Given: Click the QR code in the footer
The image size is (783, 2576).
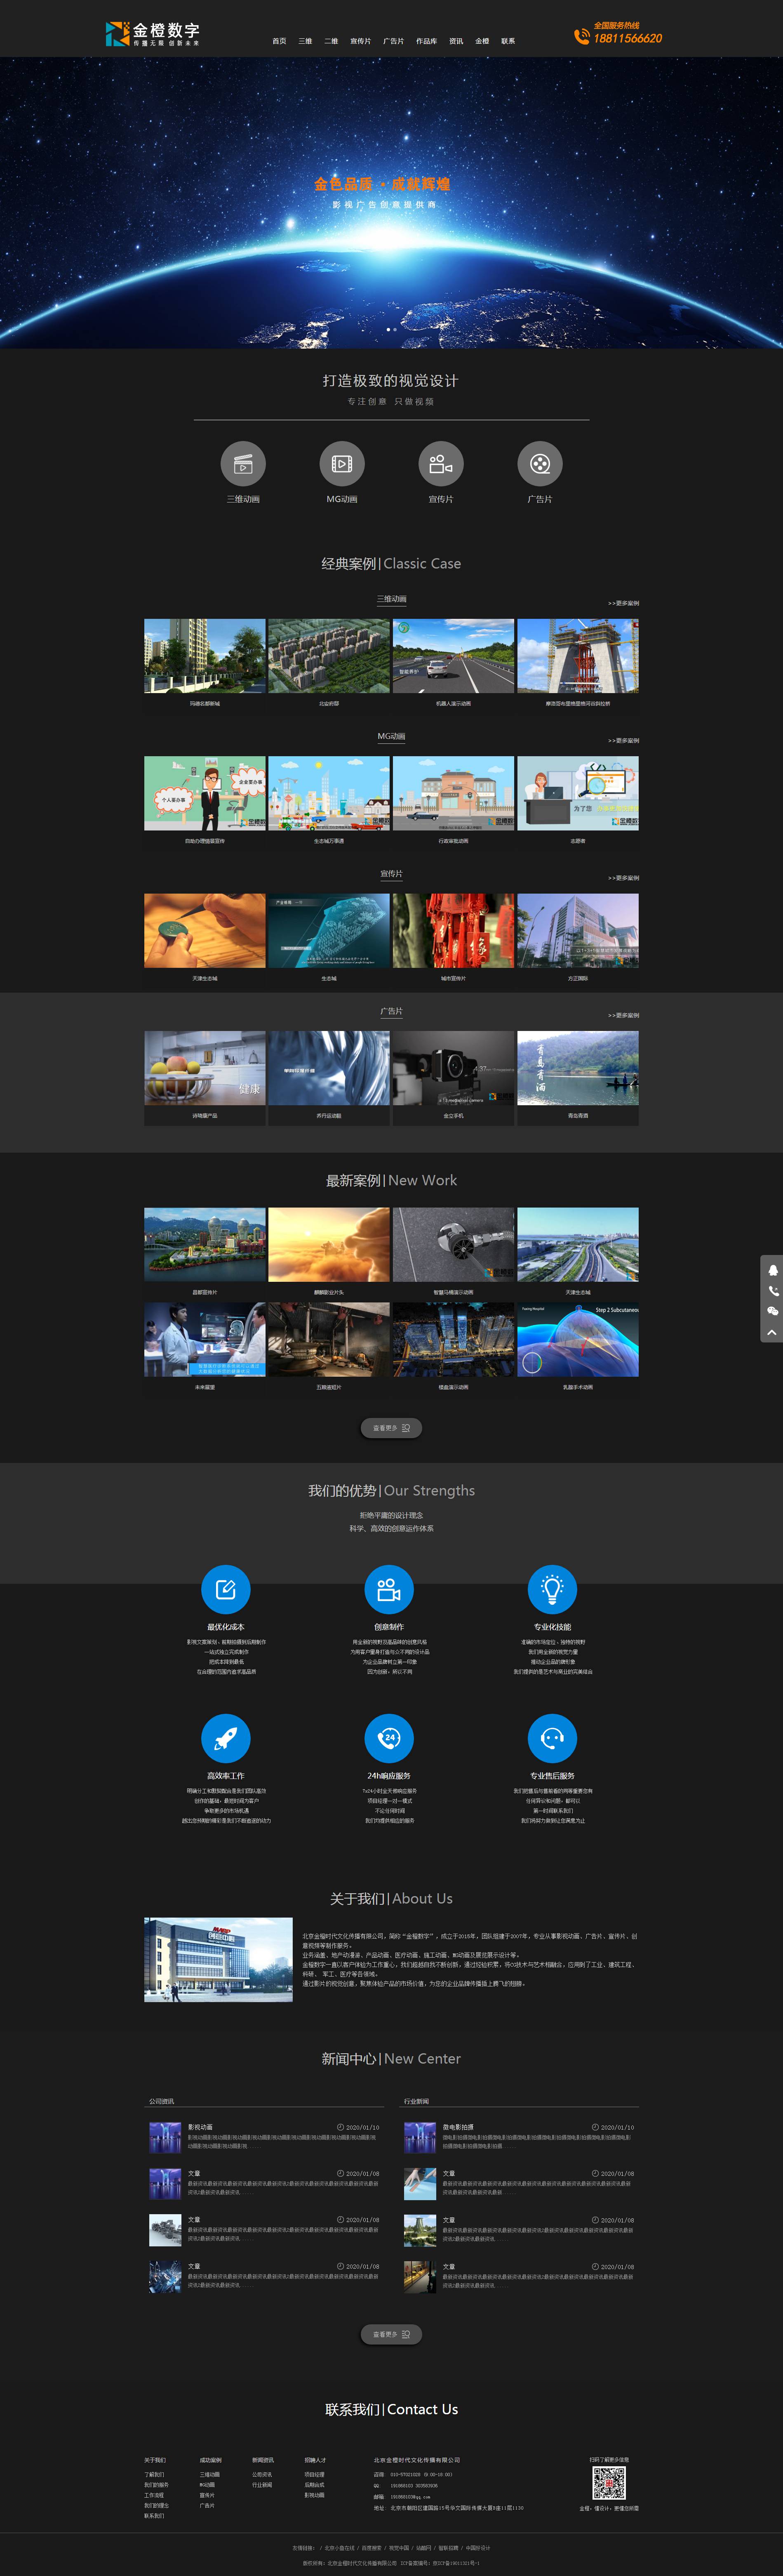Looking at the screenshot, I should click(x=609, y=2484).
